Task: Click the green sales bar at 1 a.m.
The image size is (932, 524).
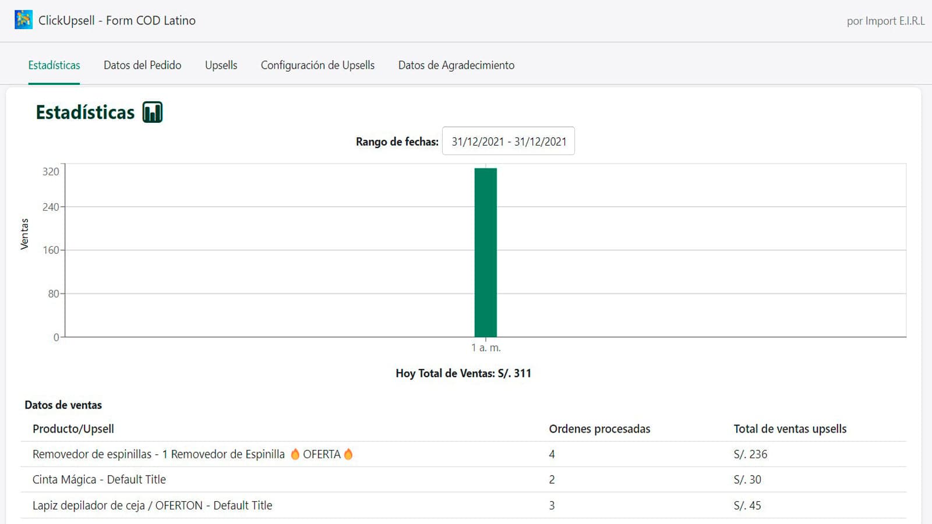Action: click(x=485, y=250)
